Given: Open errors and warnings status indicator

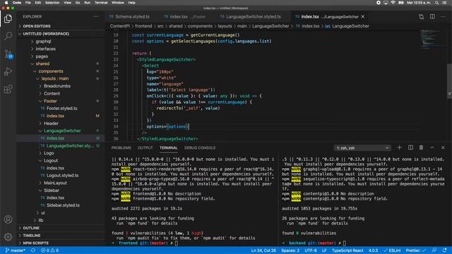Looking at the screenshot, I should point(49,250).
